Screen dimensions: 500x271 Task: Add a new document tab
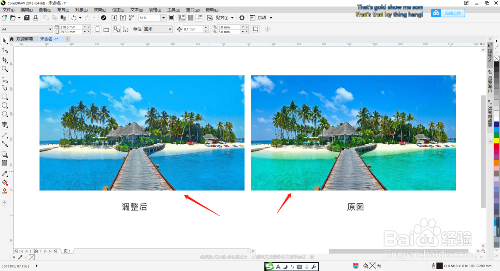[67, 39]
